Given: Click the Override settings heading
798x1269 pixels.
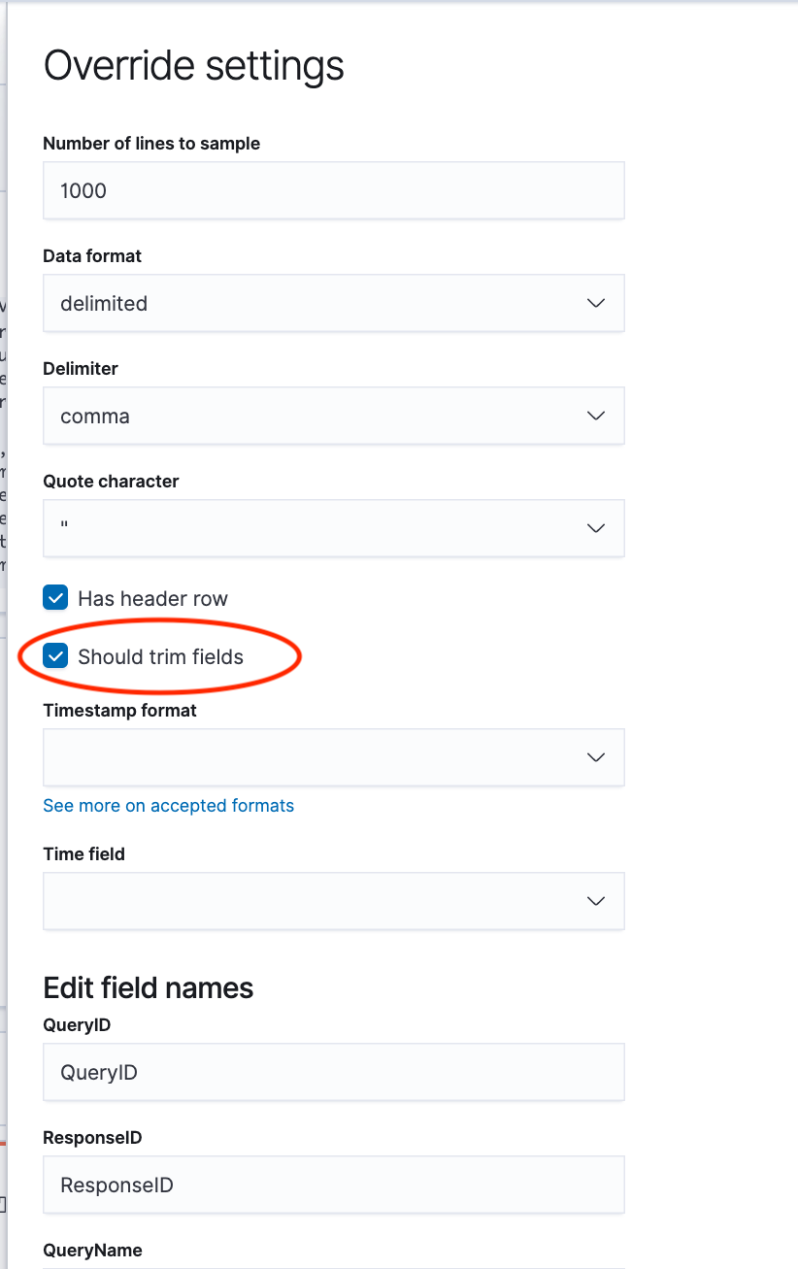Looking at the screenshot, I should coord(194,66).
